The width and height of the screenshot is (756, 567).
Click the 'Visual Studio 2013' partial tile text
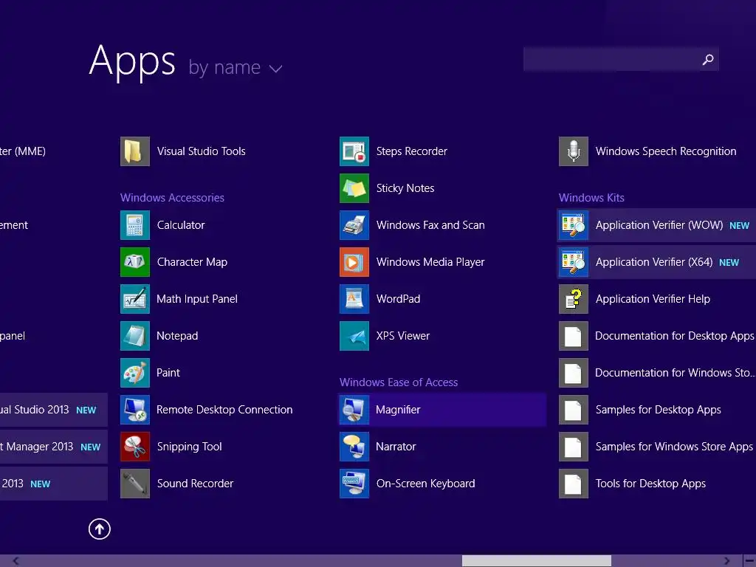tap(35, 410)
